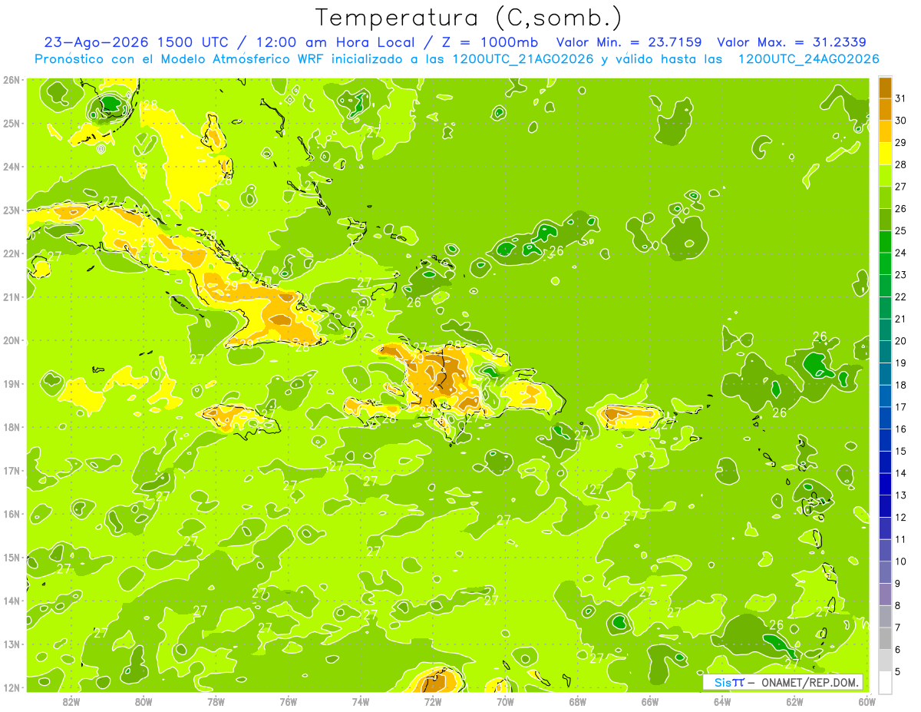Click the latitude label '16N'
Viewport: 921px width, 712px height.
[11, 514]
